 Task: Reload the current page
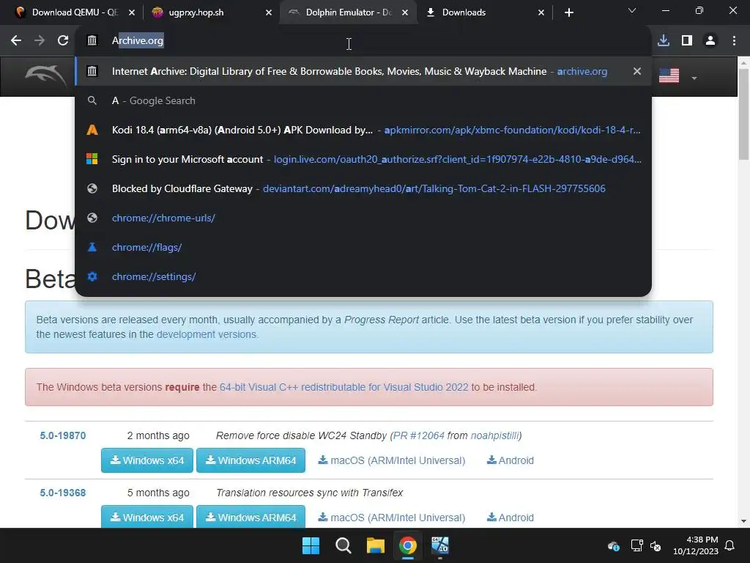pos(63,41)
